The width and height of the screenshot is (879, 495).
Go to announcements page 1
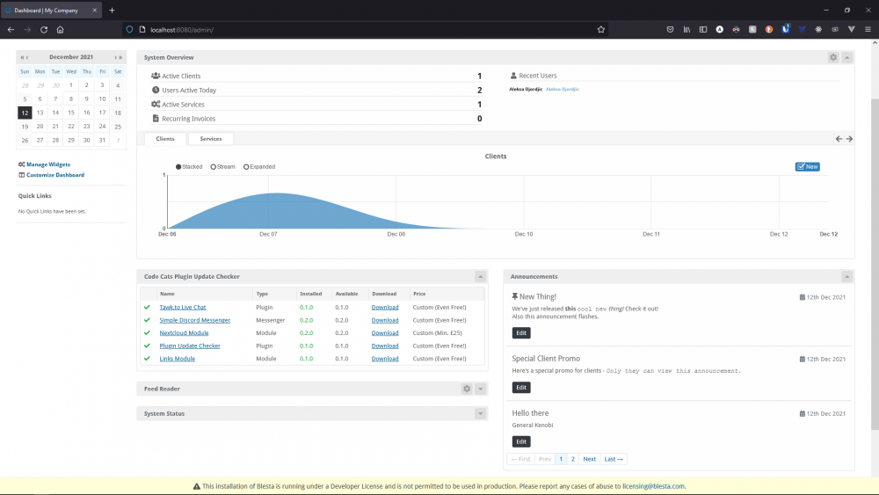tap(561, 459)
